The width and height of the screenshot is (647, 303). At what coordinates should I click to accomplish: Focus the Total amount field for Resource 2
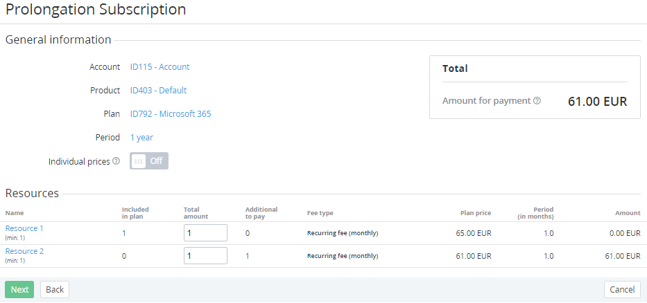tap(205, 256)
